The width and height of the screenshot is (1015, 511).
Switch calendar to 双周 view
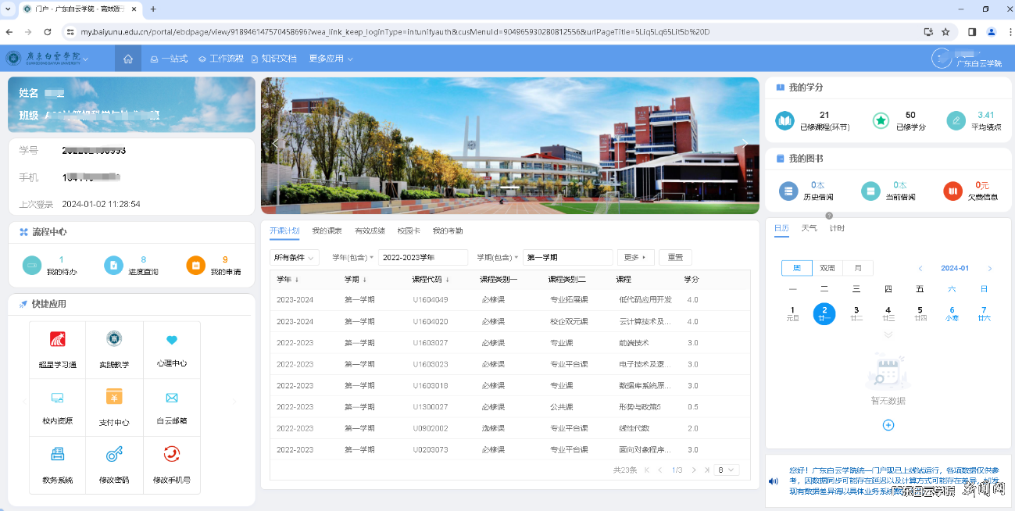tap(827, 267)
